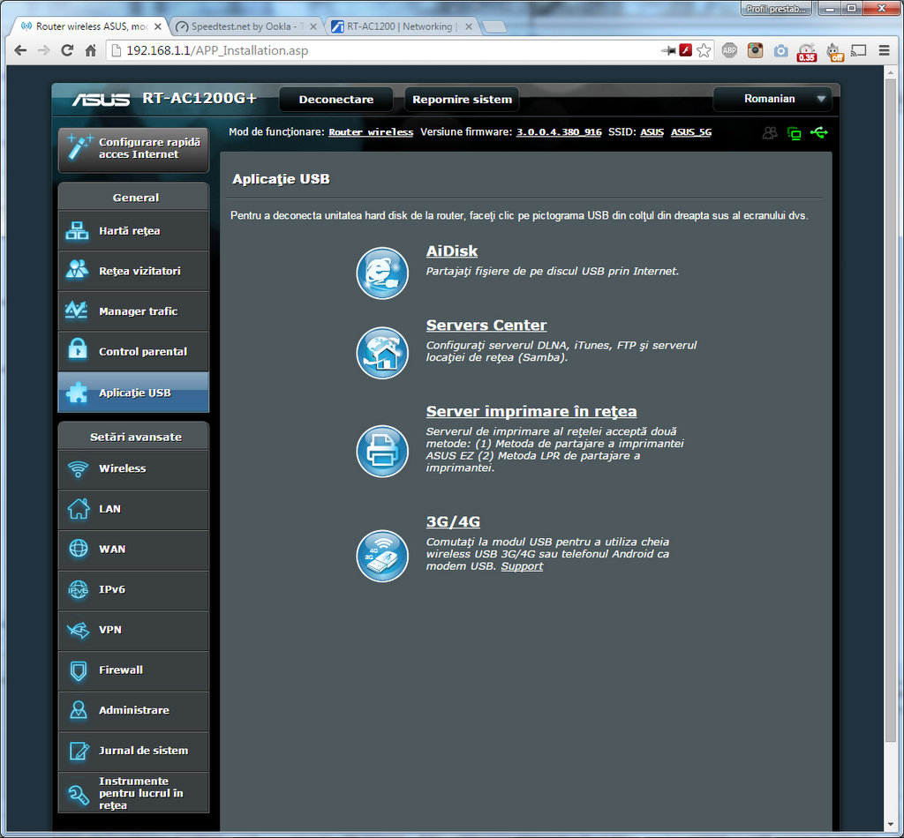This screenshot has width=904, height=838.
Task: Click the Jurnal de sistem notepad icon
Action: point(79,751)
